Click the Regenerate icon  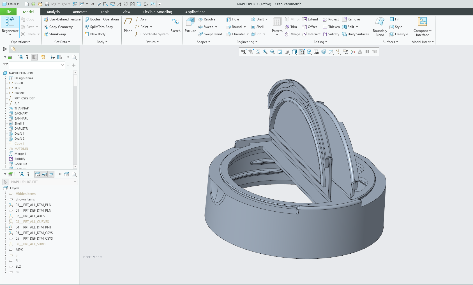(10, 22)
